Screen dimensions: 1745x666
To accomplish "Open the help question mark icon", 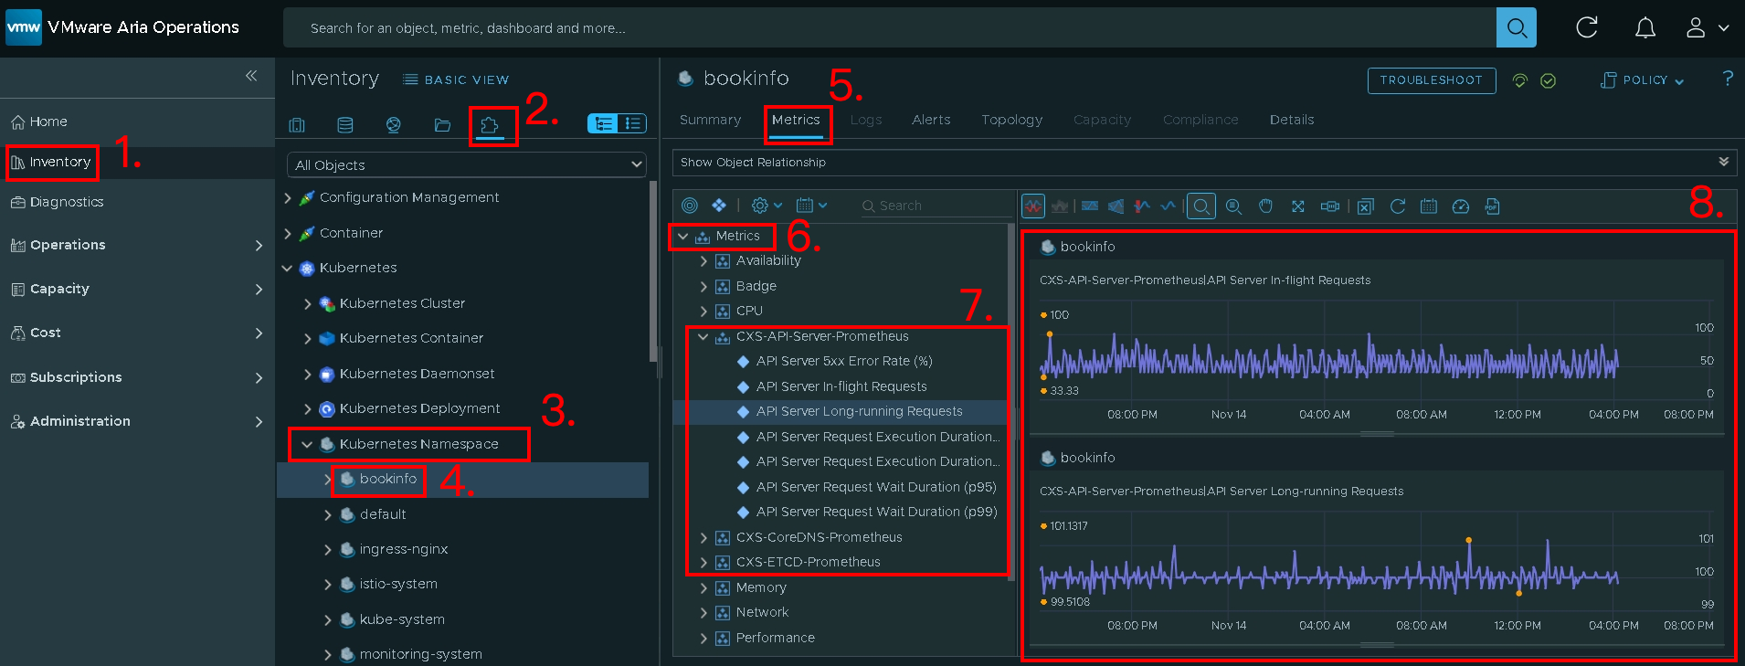I will click(1728, 79).
